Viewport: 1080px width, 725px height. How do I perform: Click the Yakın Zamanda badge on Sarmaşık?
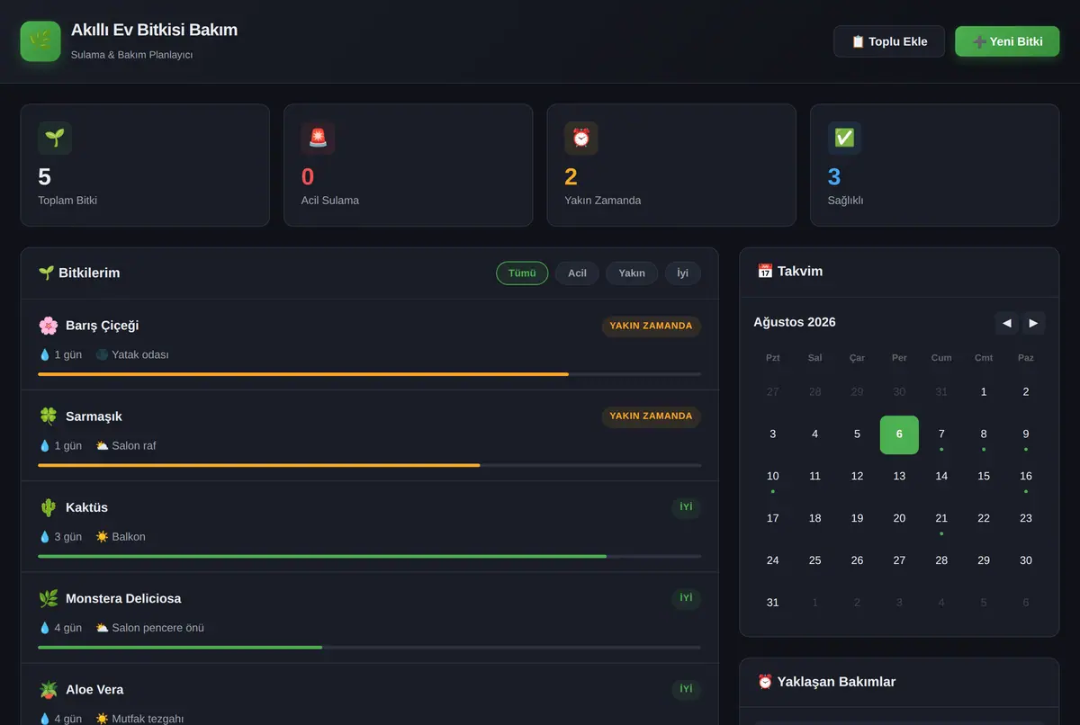click(x=651, y=416)
